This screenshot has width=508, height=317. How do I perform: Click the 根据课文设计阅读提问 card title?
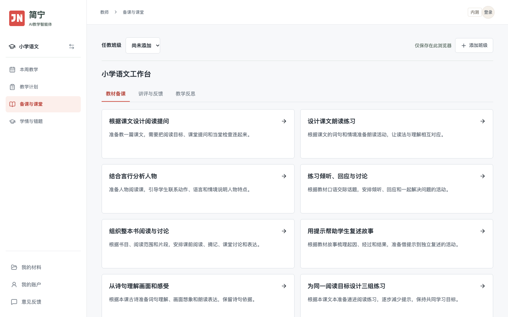click(139, 121)
